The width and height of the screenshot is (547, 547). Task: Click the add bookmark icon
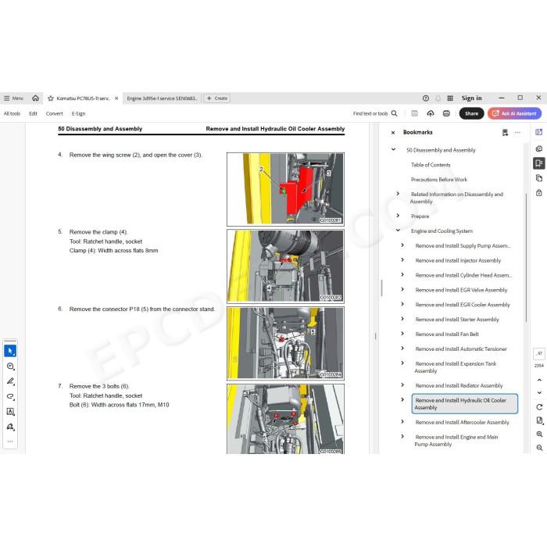[x=505, y=133]
